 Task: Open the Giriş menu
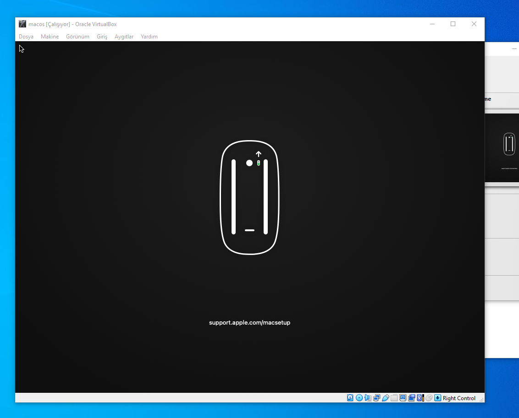coord(102,37)
